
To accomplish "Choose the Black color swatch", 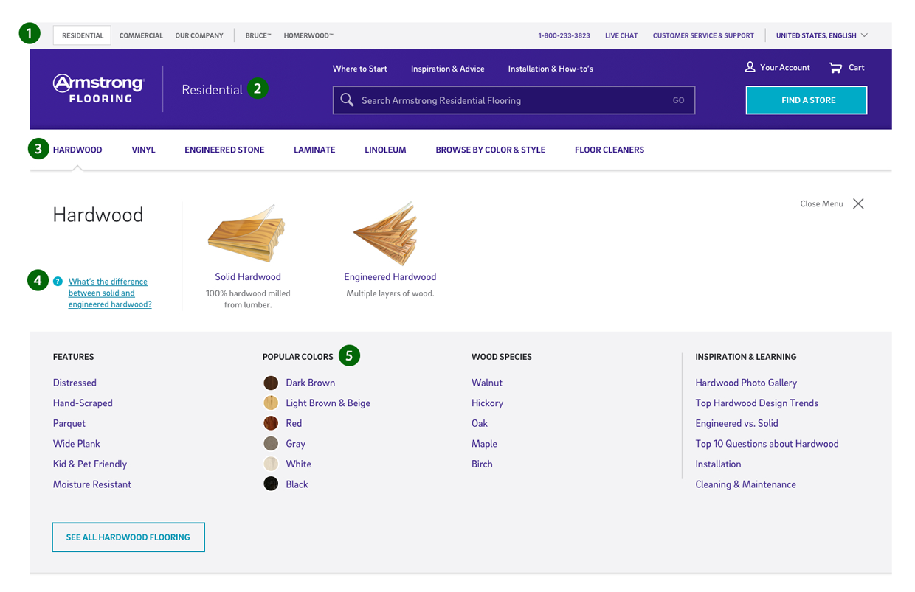I will point(271,484).
